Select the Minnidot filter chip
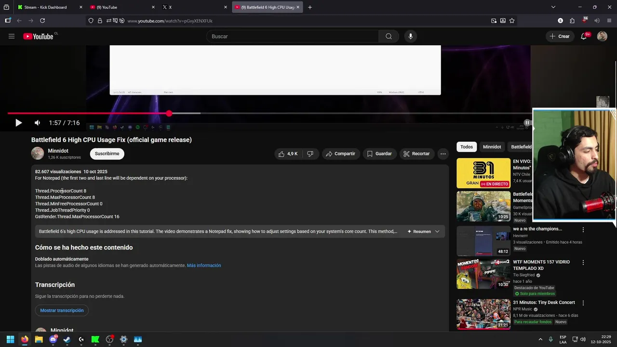This screenshot has height=347, width=617. (492, 147)
